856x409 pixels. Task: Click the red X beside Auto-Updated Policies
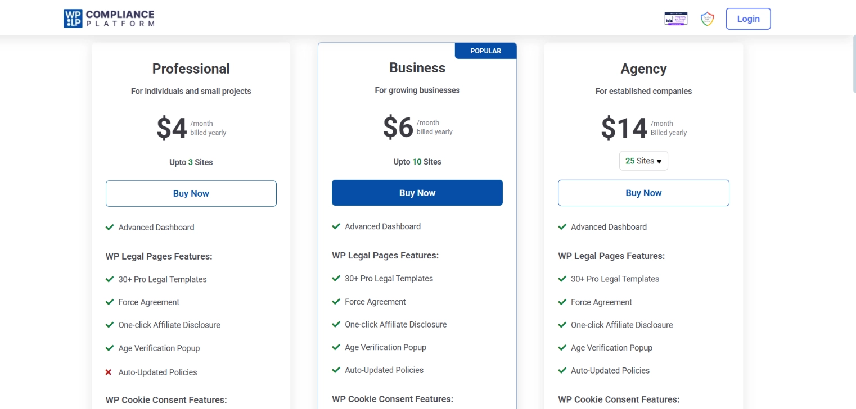tap(110, 372)
